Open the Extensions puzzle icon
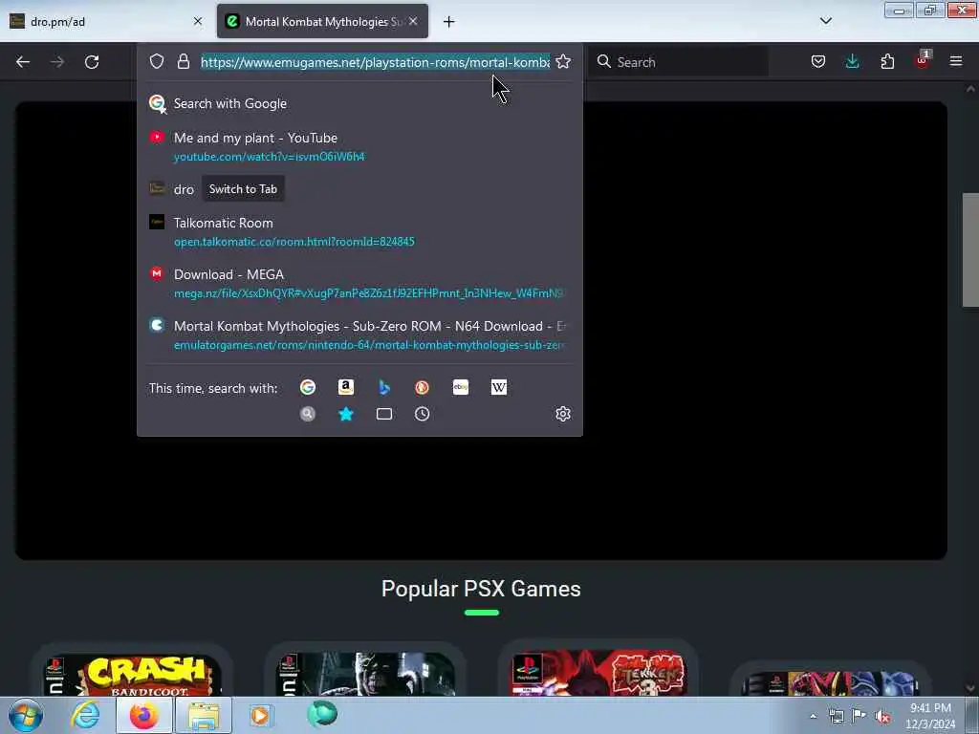Screen dimensions: 979x734 tap(887, 61)
